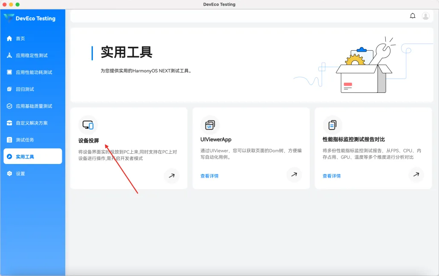Click the 测试任务 list icon
The height and width of the screenshot is (276, 439).
coord(9,140)
